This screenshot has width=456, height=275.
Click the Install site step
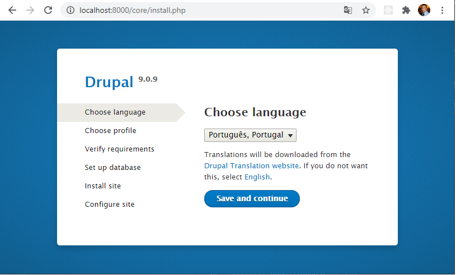click(102, 186)
